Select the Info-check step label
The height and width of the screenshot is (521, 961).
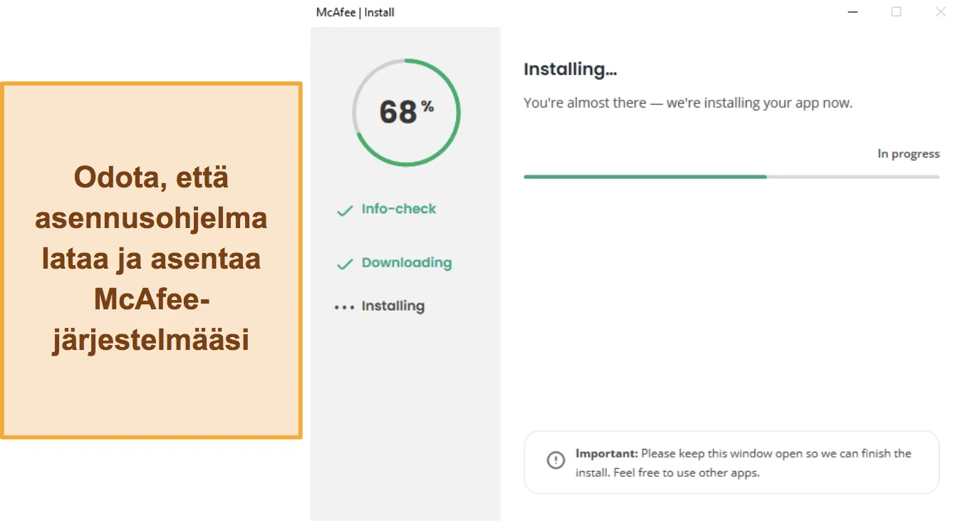coord(398,209)
